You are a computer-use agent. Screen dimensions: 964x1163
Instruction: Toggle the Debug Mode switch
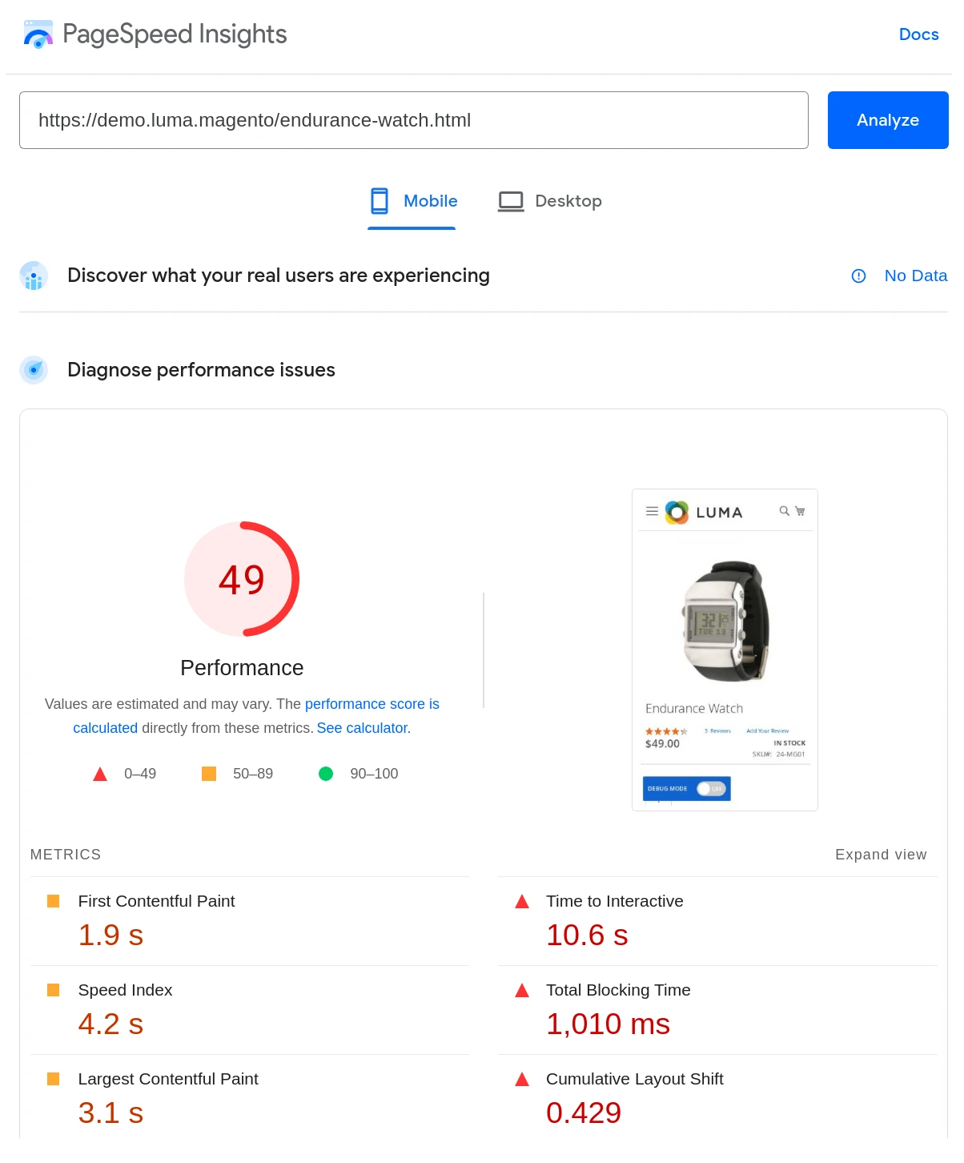point(710,789)
